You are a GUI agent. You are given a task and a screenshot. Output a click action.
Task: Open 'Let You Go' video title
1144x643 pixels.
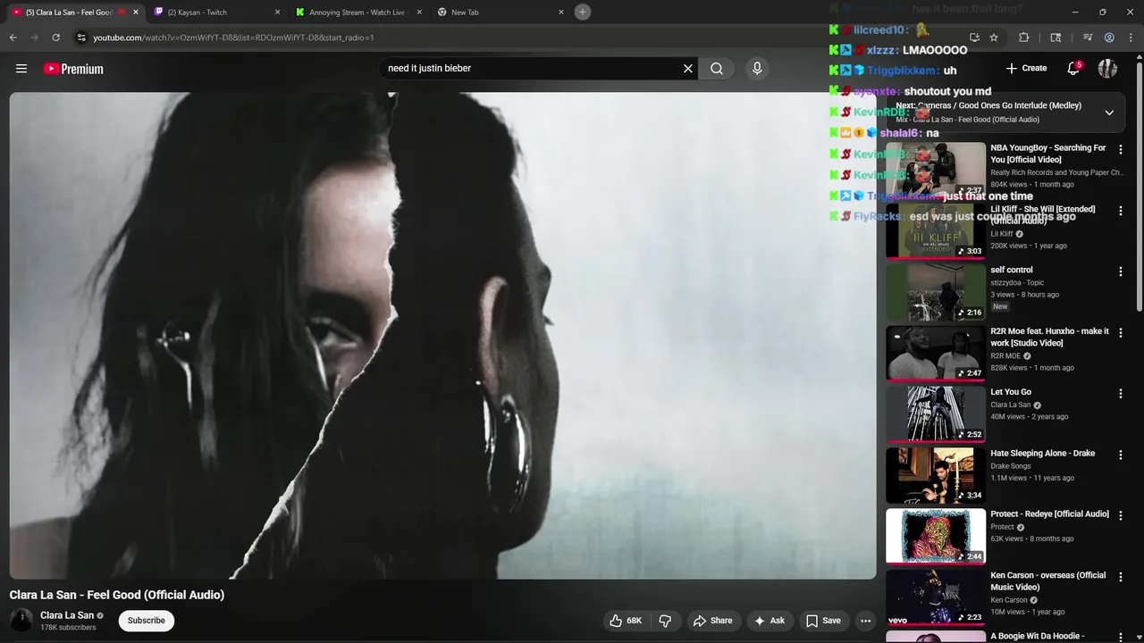(x=1011, y=392)
